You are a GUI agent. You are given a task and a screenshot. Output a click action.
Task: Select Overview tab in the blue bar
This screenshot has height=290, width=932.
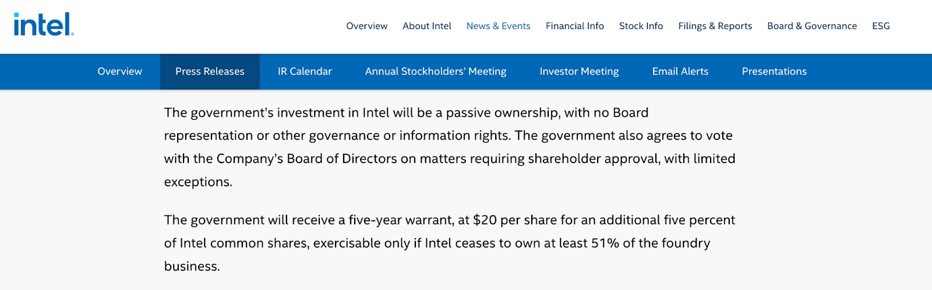[119, 72]
